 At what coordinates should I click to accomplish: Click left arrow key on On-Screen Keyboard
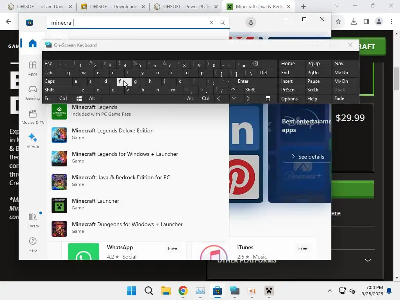pyautogui.click(x=218, y=98)
